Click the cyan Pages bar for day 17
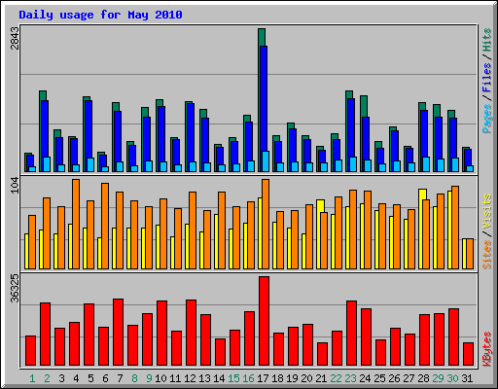 [266, 161]
